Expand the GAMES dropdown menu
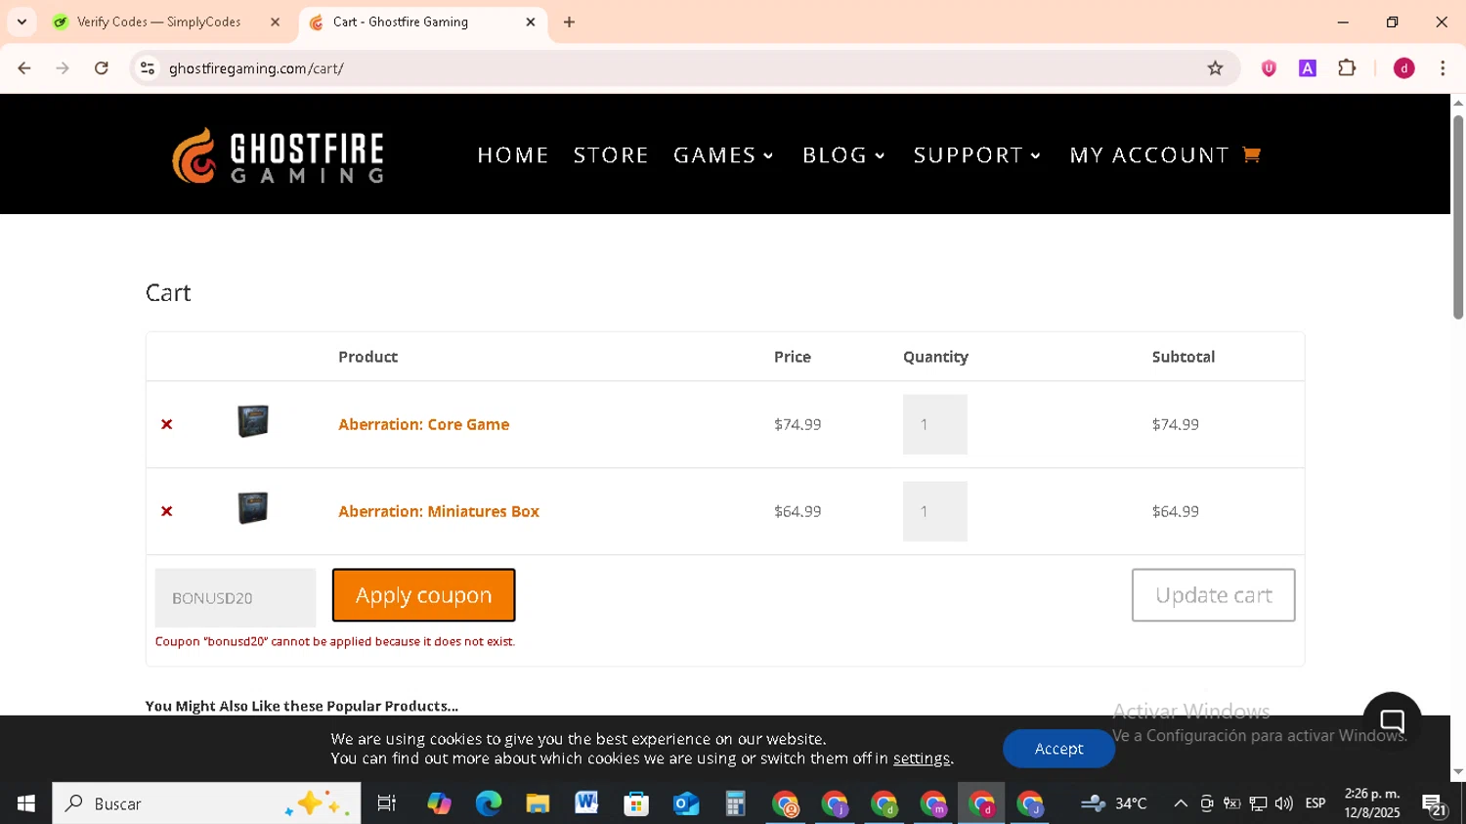 (x=724, y=155)
